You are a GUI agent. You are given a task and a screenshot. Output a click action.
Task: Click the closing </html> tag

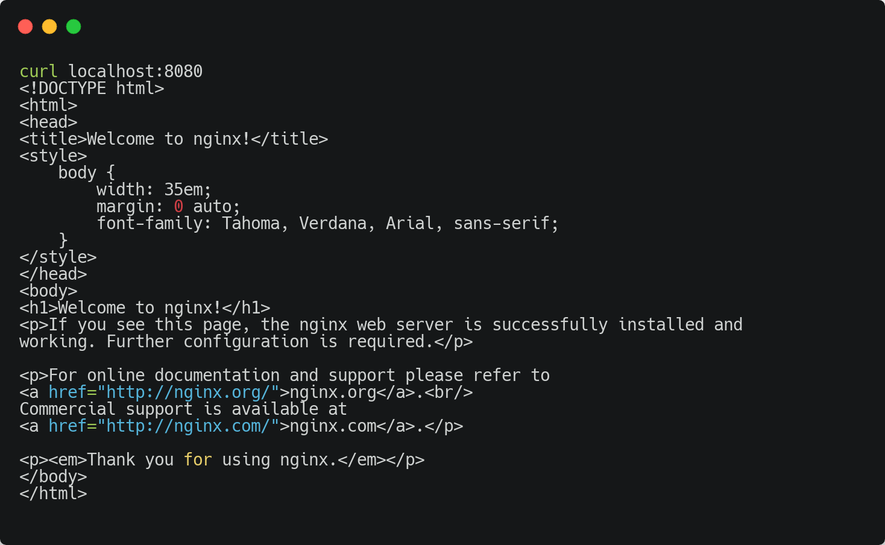pos(53,494)
